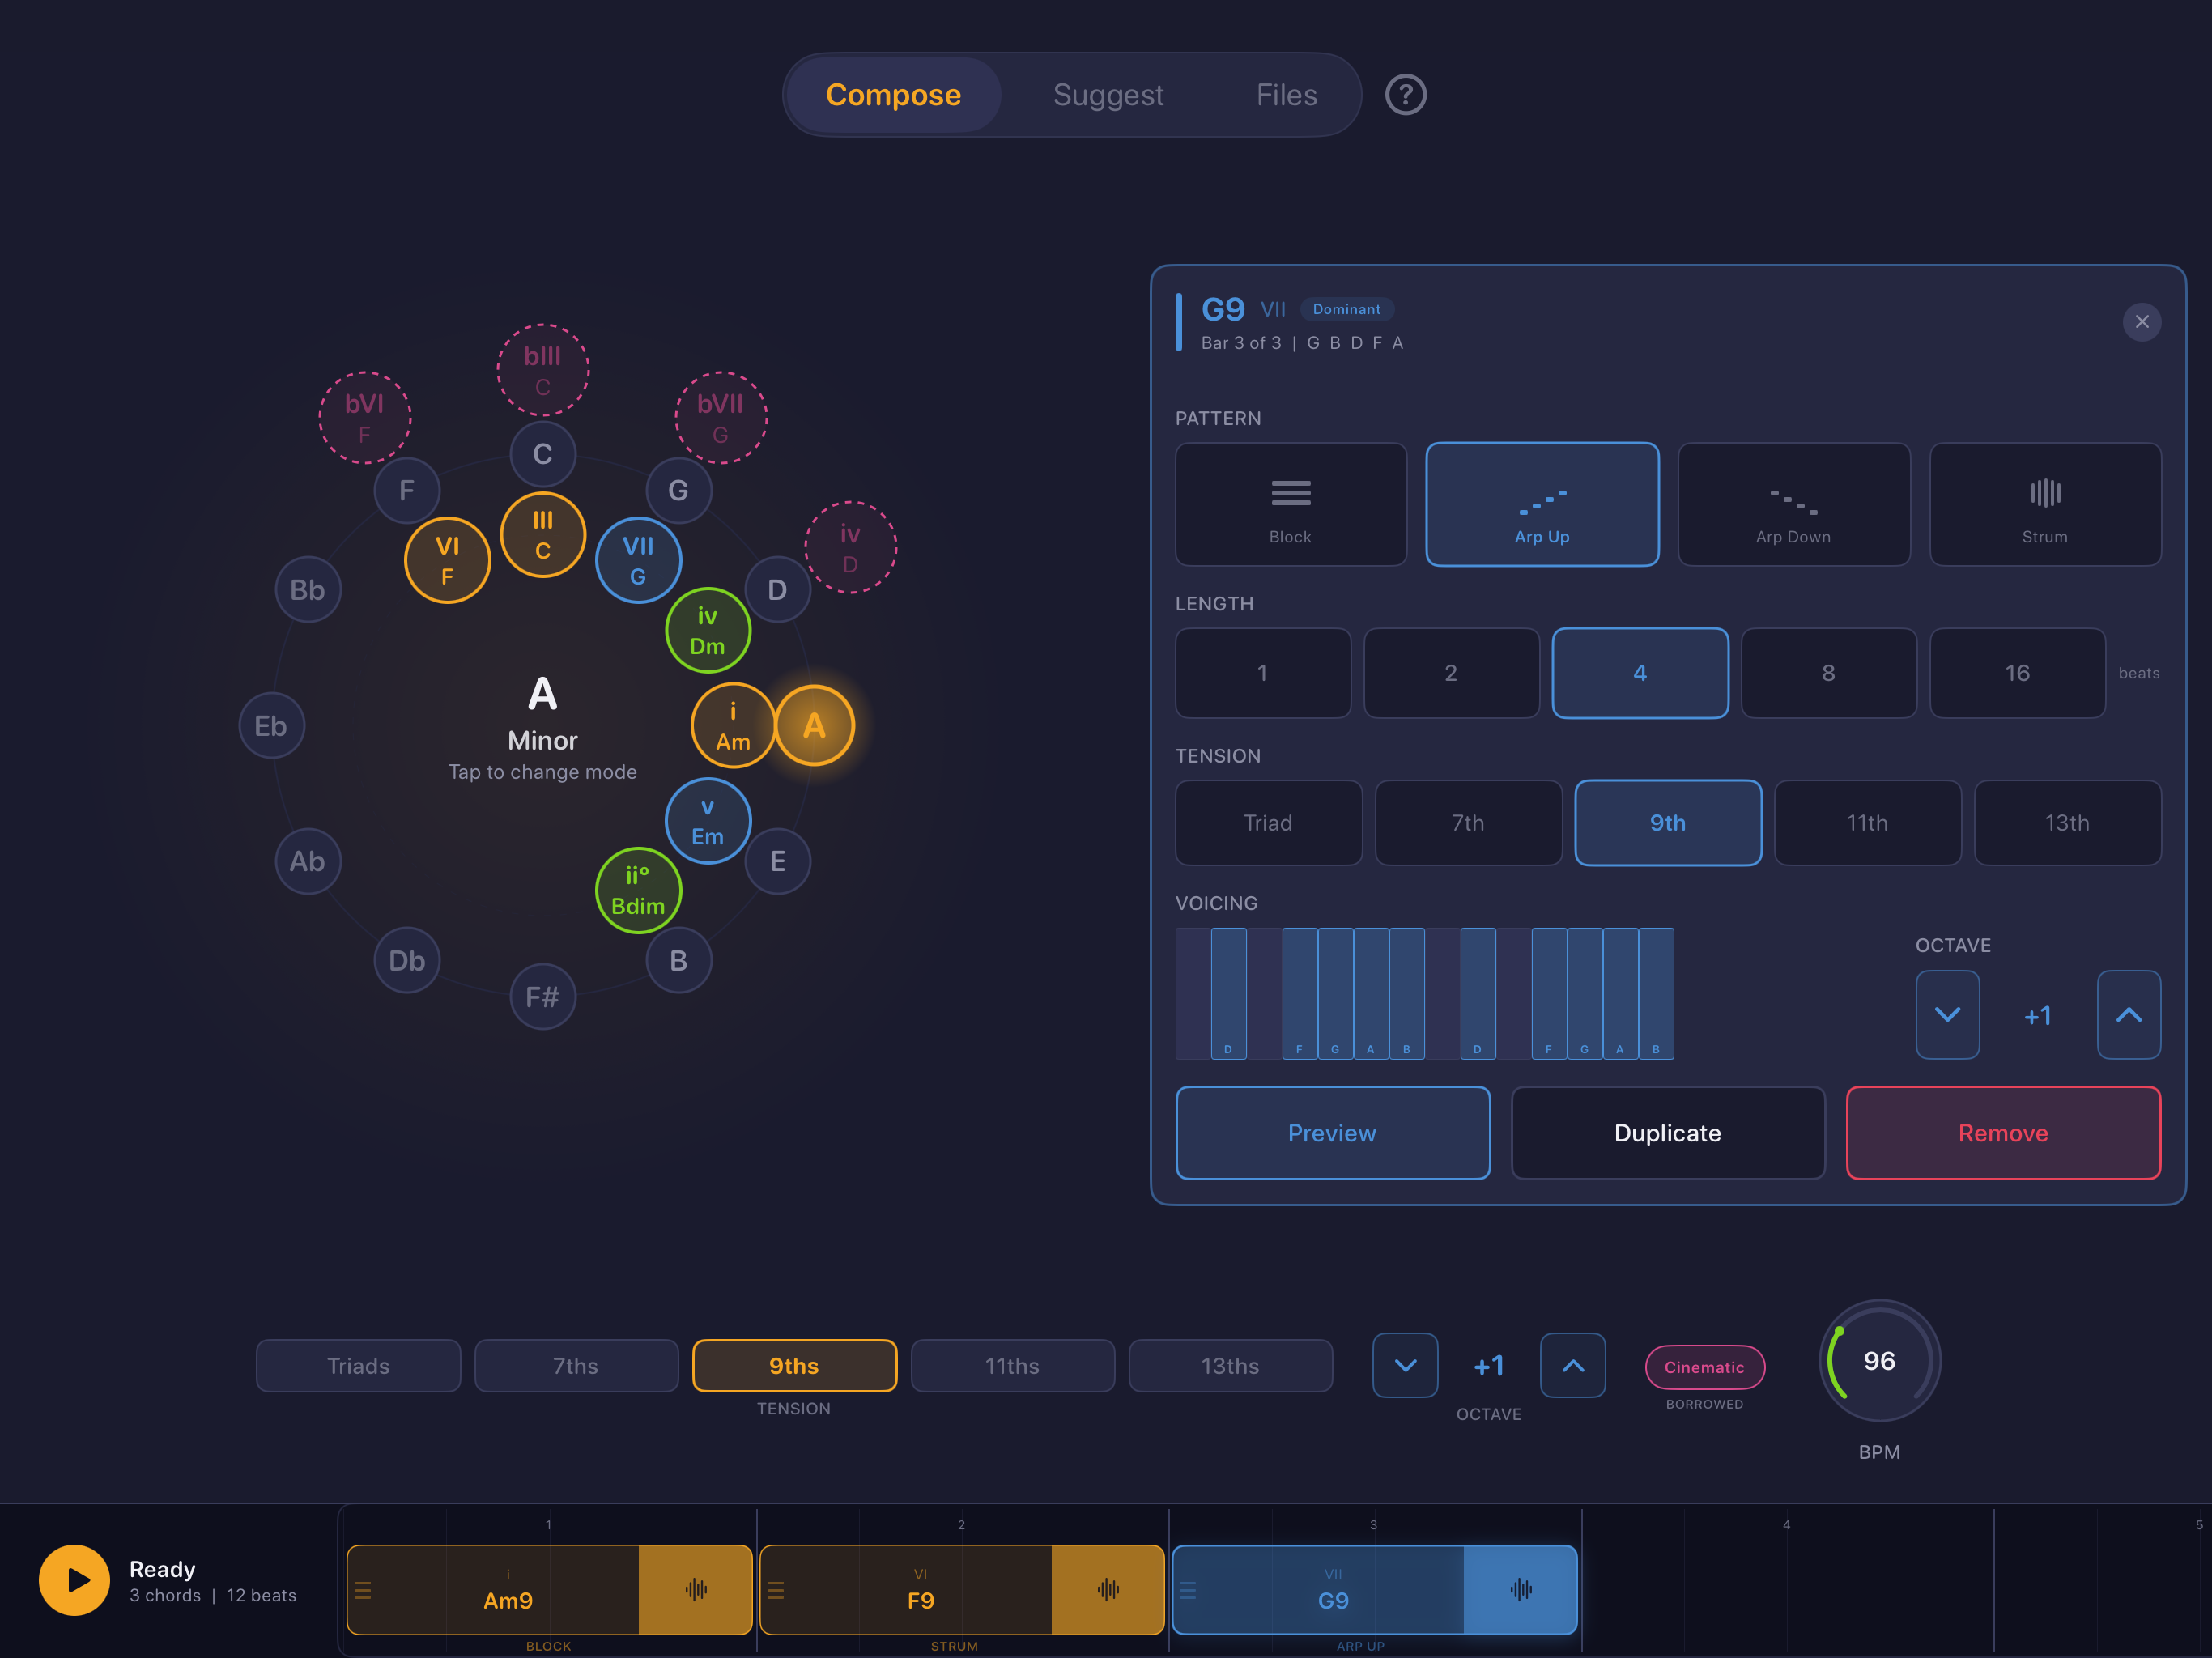Select the Db root note on wheel

click(x=407, y=961)
